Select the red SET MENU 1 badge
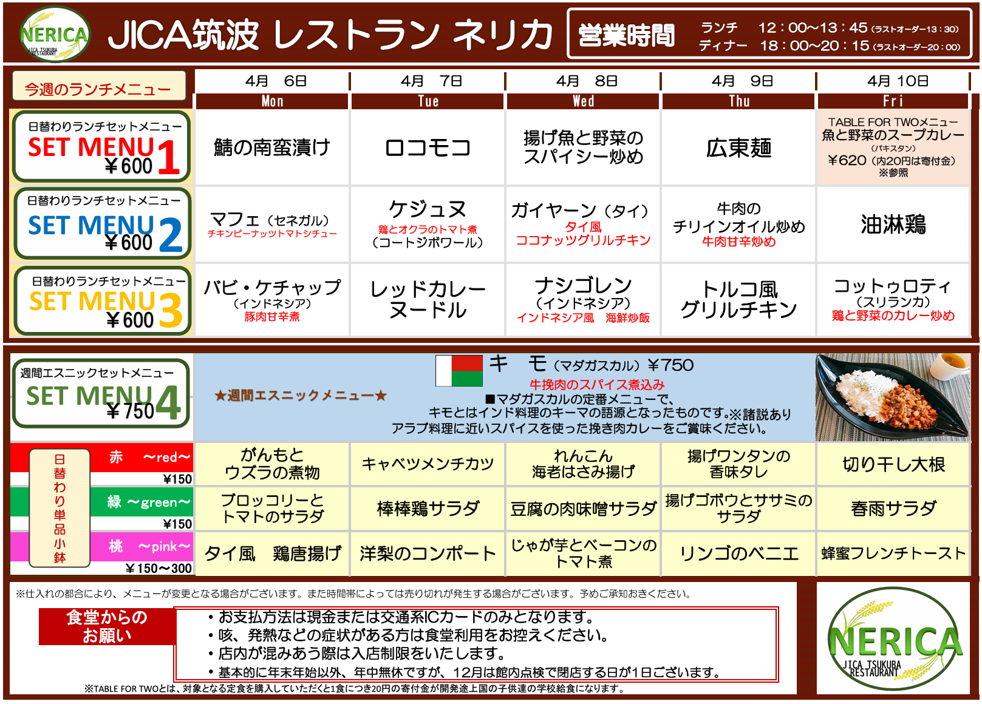The width and height of the screenshot is (982, 704). (101, 147)
